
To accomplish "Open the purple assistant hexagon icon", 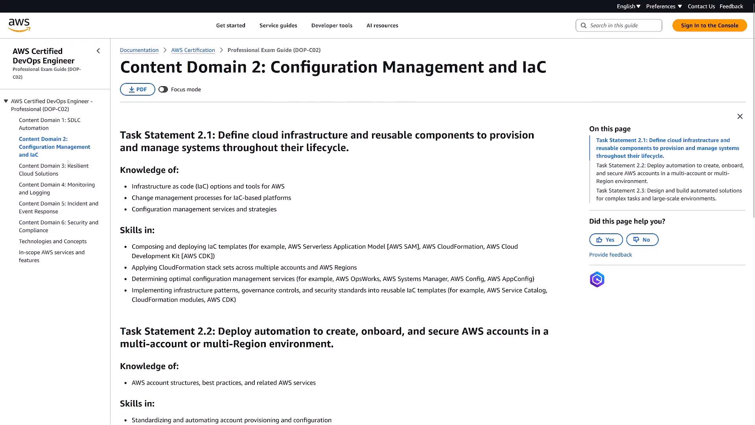I will coord(597,279).
